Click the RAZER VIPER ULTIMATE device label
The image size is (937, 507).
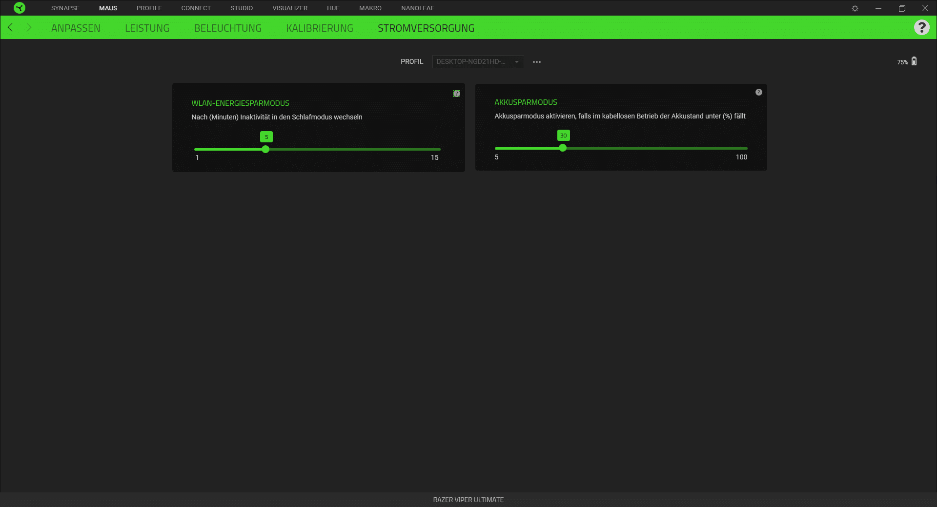click(468, 500)
